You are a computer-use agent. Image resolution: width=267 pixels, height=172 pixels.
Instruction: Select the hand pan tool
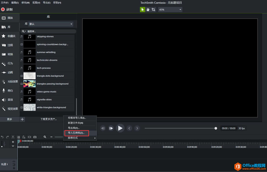(148, 10)
